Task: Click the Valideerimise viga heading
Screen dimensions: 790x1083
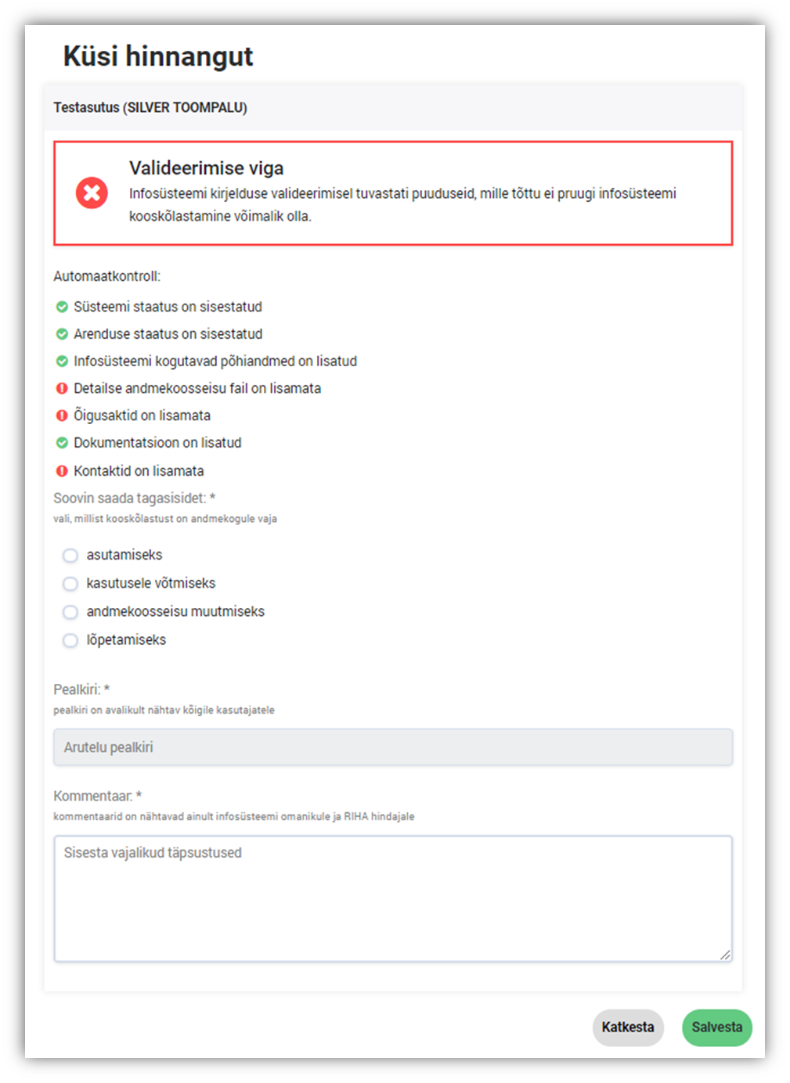Action: click(207, 168)
